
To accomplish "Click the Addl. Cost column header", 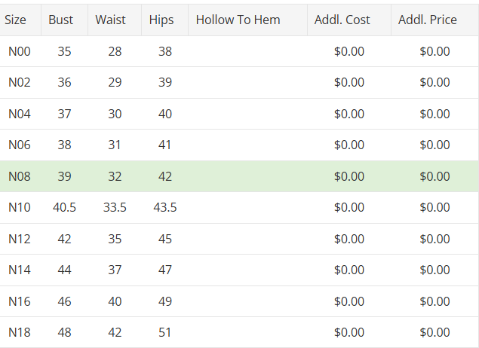I will tap(346, 20).
